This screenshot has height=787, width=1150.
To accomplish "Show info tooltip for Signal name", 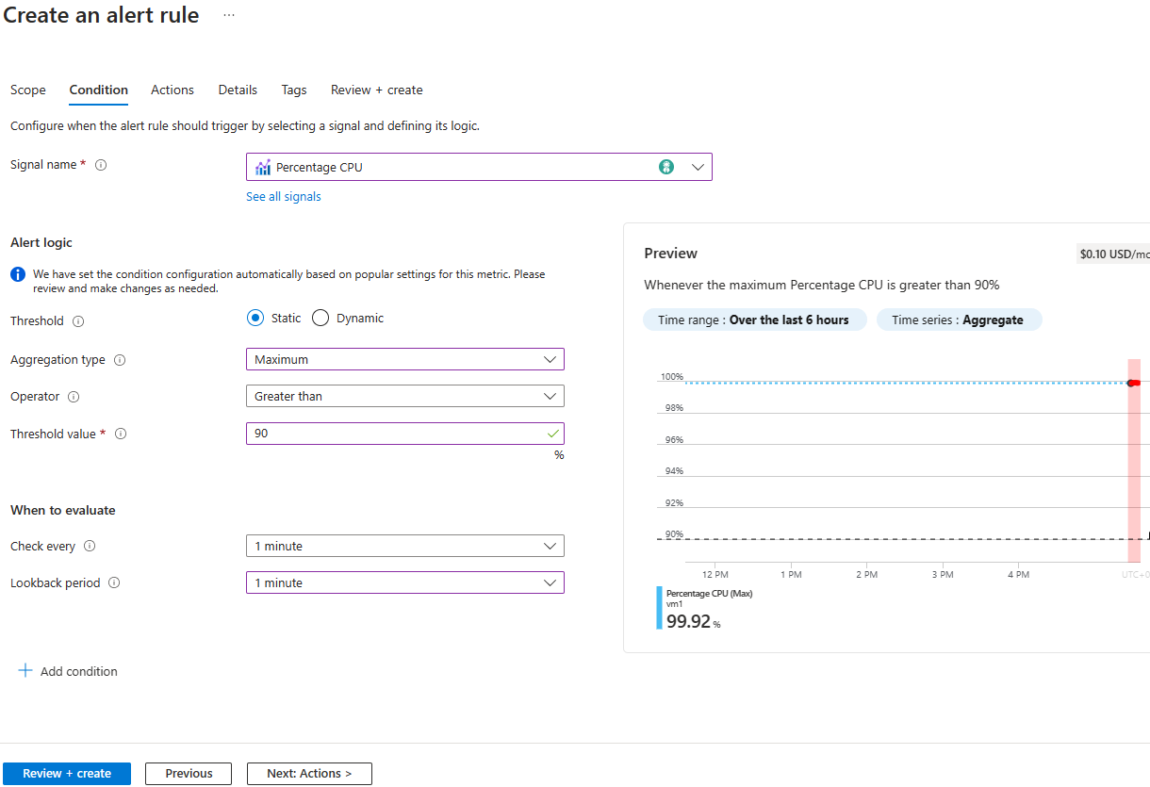I will [x=101, y=165].
